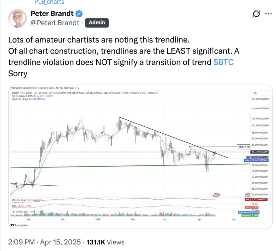Viewport: 276px width, 251px height.
Task: Open the Bitcoin chart image
Action: [x=141, y=157]
